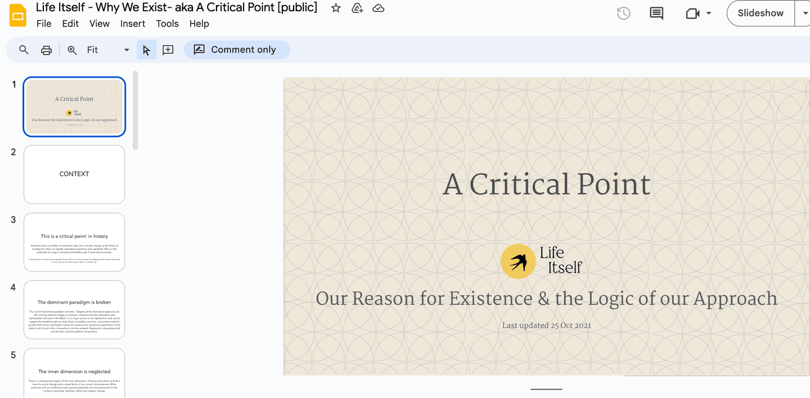
Task: Add a new comment from the toolbar
Action: point(168,49)
